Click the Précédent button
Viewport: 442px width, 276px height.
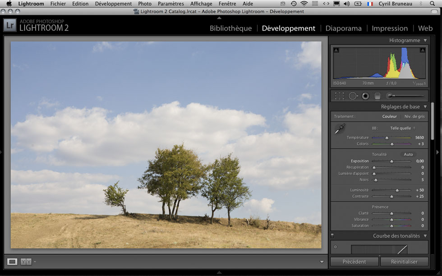[x=354, y=262]
